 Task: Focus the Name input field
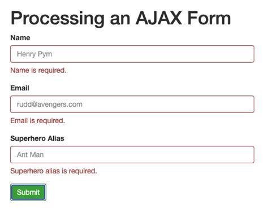[132, 54]
